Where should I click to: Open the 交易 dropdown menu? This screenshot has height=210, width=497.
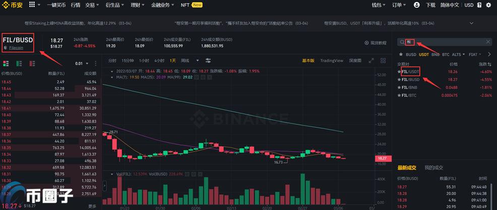92,5
